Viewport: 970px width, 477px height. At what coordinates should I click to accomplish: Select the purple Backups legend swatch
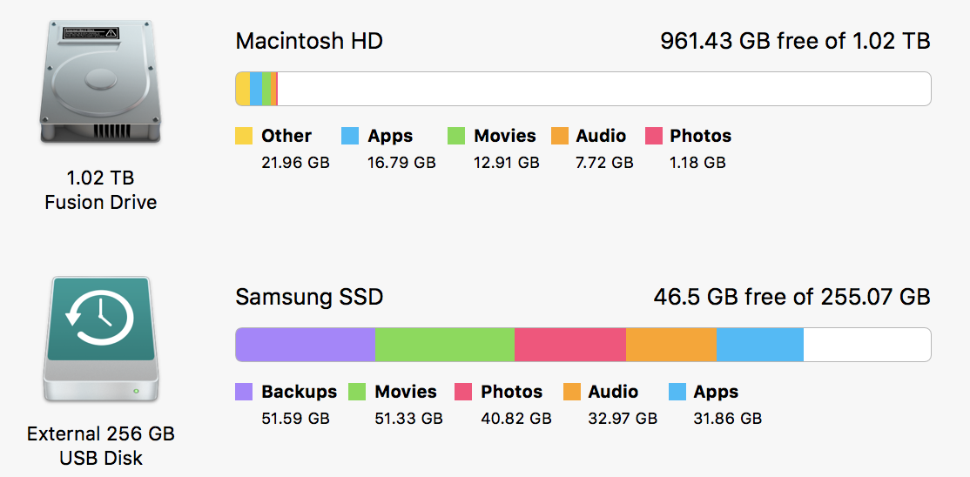(244, 392)
